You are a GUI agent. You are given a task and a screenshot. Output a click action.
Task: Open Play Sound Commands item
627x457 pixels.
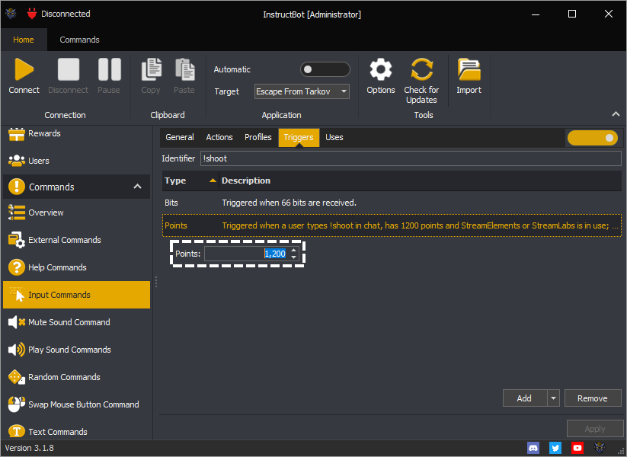76,350
